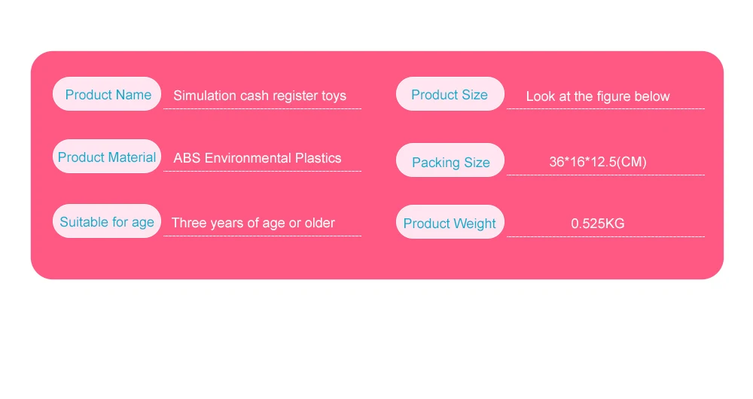The height and width of the screenshot is (399, 753).
Task: Select the Product Weight pill label
Action: click(450, 222)
